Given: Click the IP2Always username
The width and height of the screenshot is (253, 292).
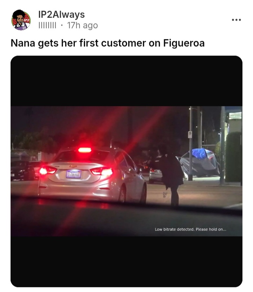Looking at the screenshot, I should click(x=61, y=14).
